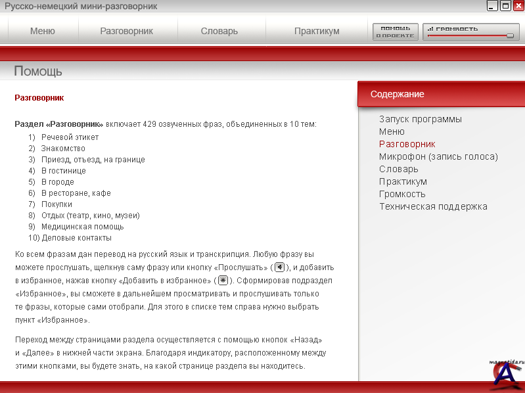Click the list item Знакомство

pos(63,149)
